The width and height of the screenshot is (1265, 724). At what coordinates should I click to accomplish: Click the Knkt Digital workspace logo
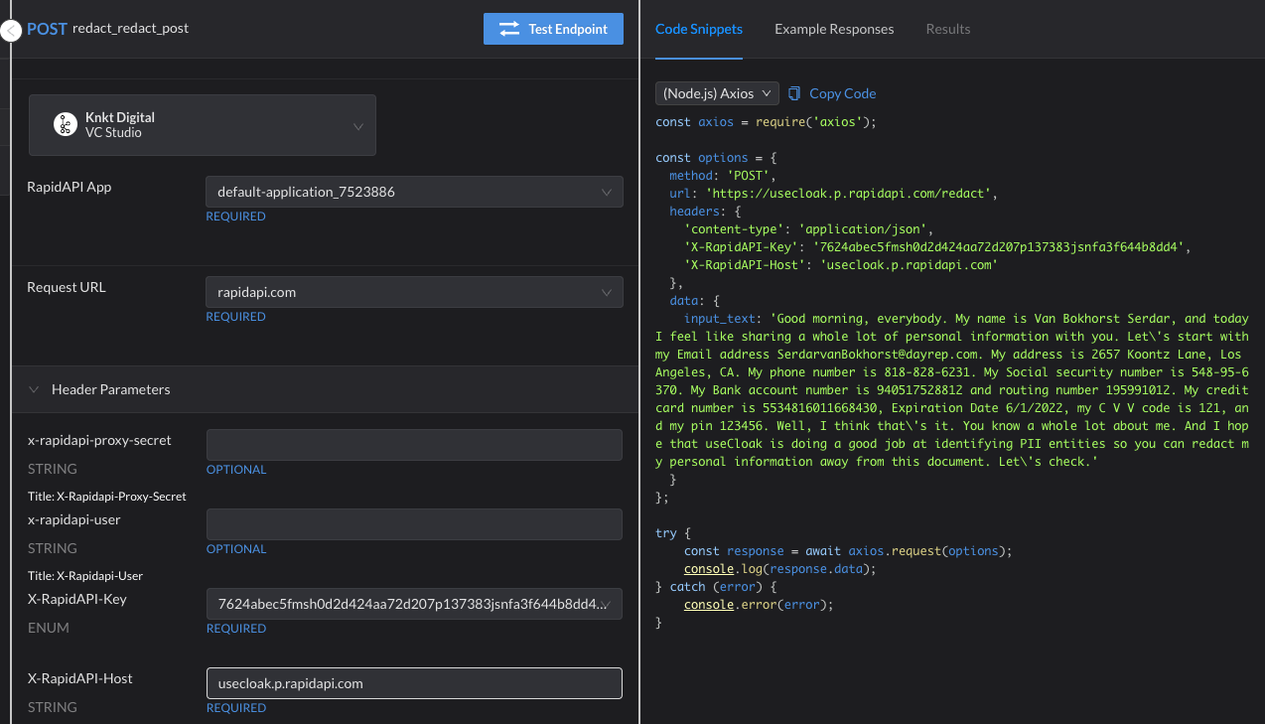pyautogui.click(x=66, y=125)
